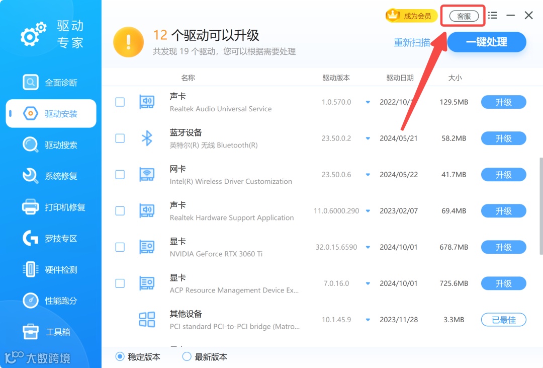543x368 pixels.
Task: Open the 打印机修复 printer icon
Action: [31, 207]
